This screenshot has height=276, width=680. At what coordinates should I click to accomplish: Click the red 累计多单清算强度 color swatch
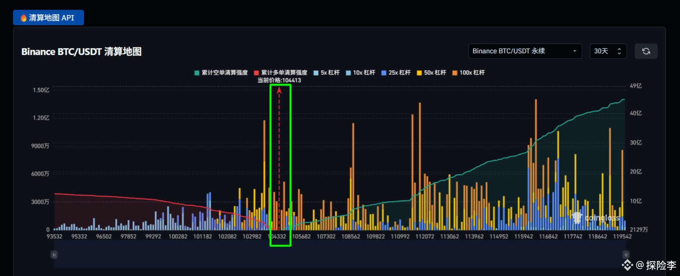pos(256,73)
